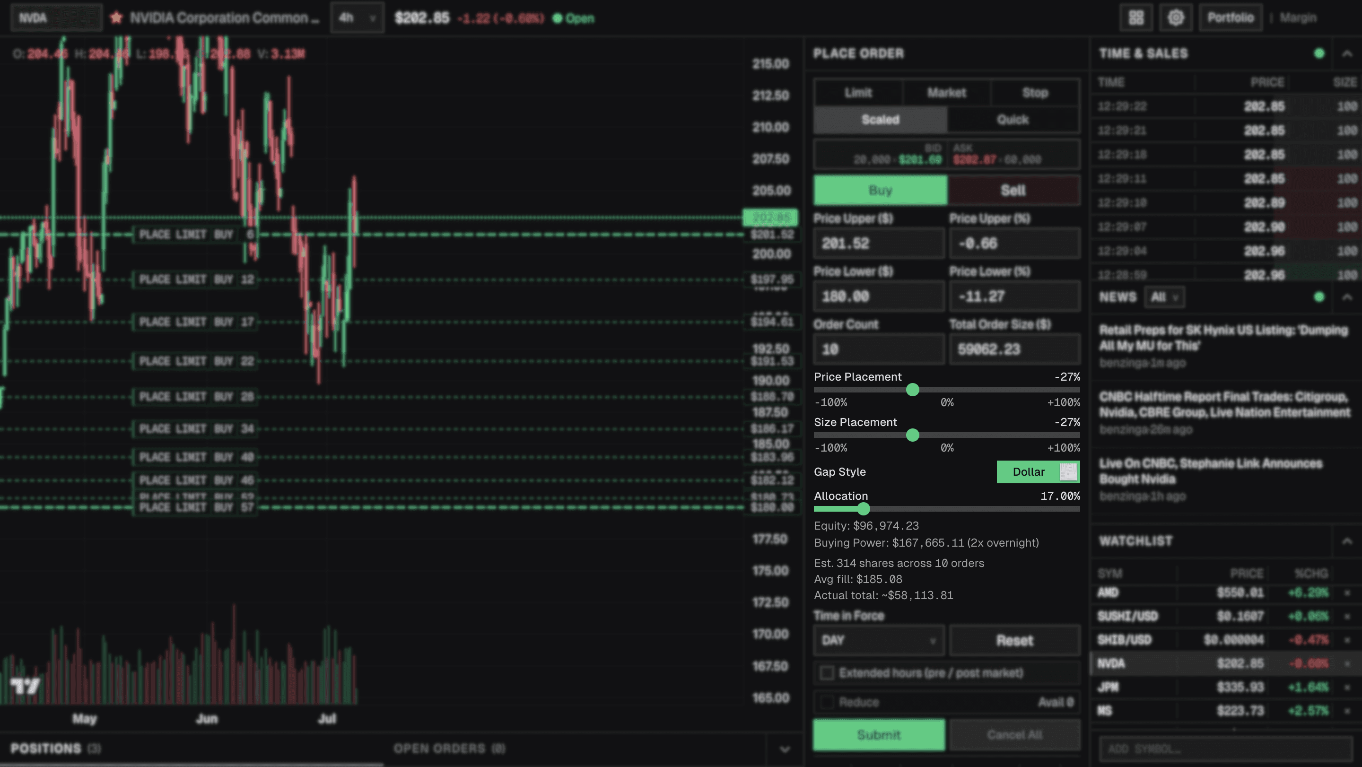Click the Time & Sales green live indicator
The width and height of the screenshot is (1362, 767).
[1319, 53]
